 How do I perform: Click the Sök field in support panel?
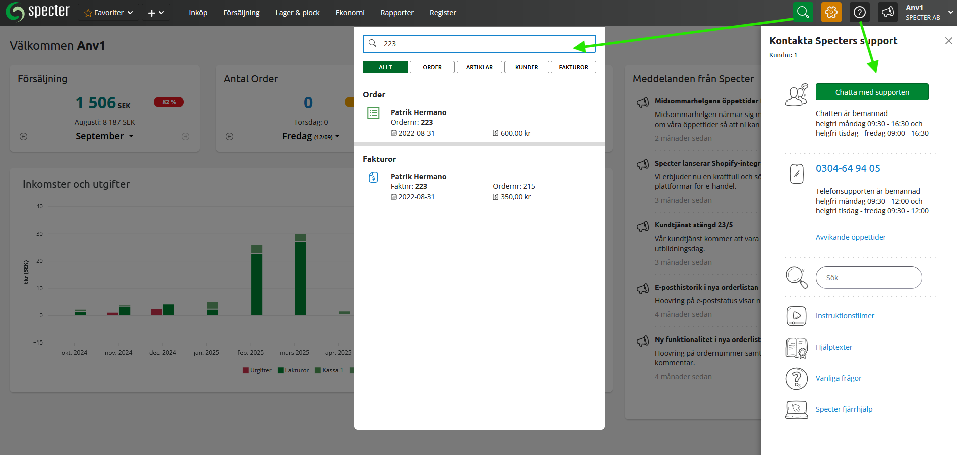[x=869, y=278]
